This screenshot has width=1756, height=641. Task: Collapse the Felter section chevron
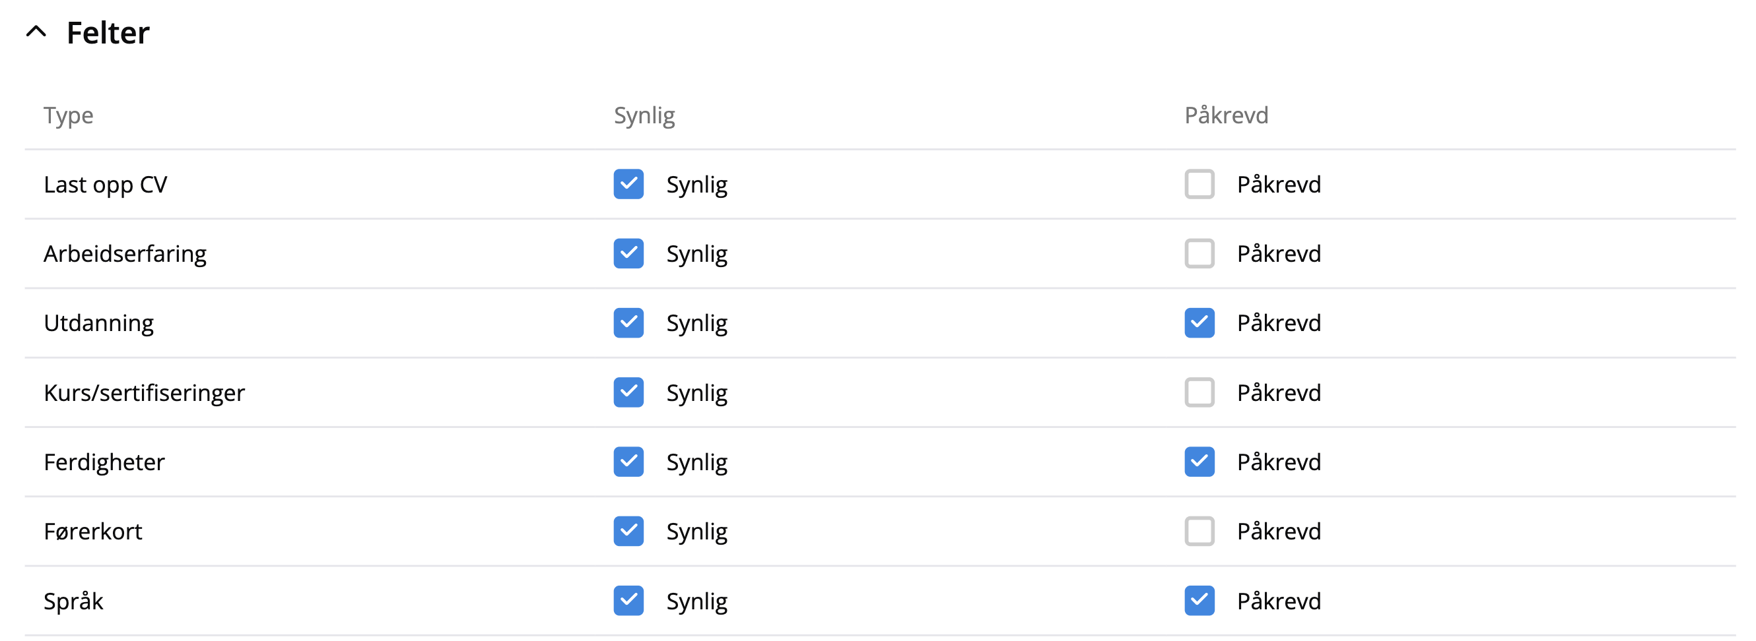(36, 32)
